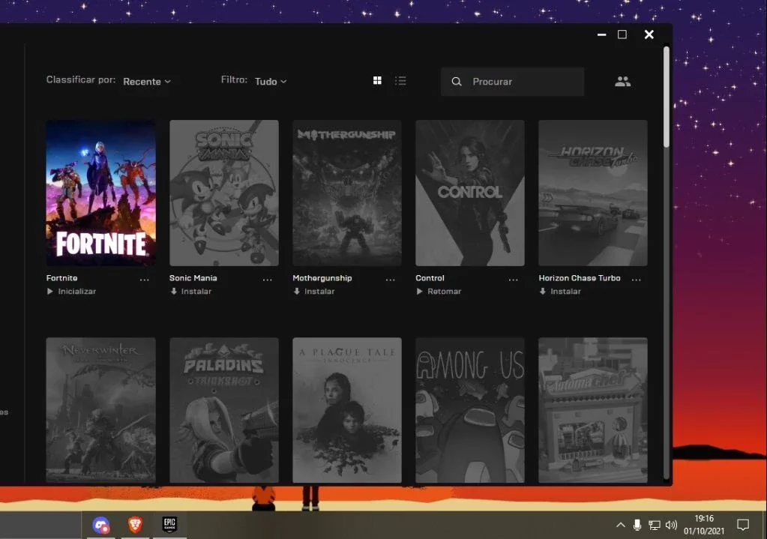767x539 pixels.
Task: Click the library vertical scrollbar
Action: click(x=667, y=97)
